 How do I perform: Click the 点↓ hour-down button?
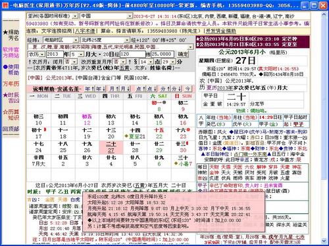point(152,89)
